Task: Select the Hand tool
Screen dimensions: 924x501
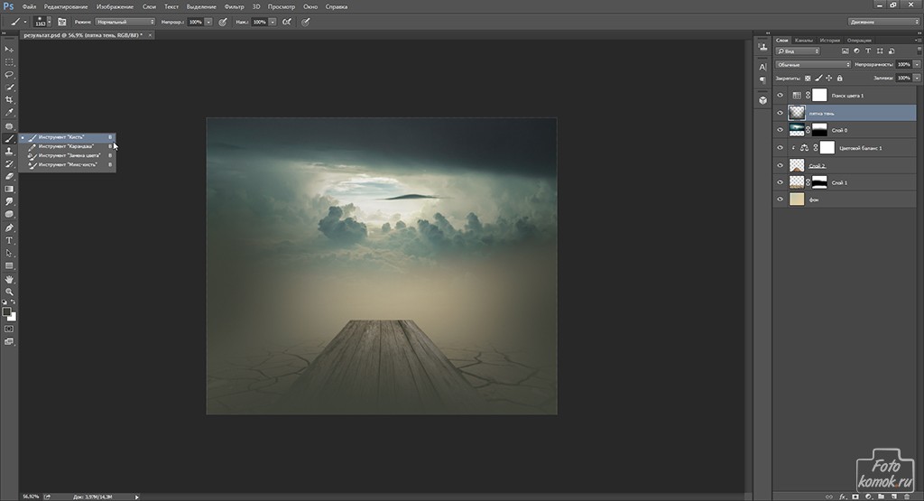Action: [x=10, y=279]
